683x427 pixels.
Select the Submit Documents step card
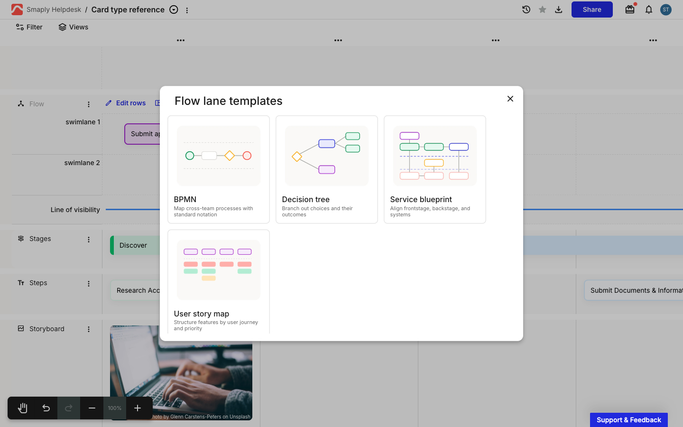click(634, 290)
